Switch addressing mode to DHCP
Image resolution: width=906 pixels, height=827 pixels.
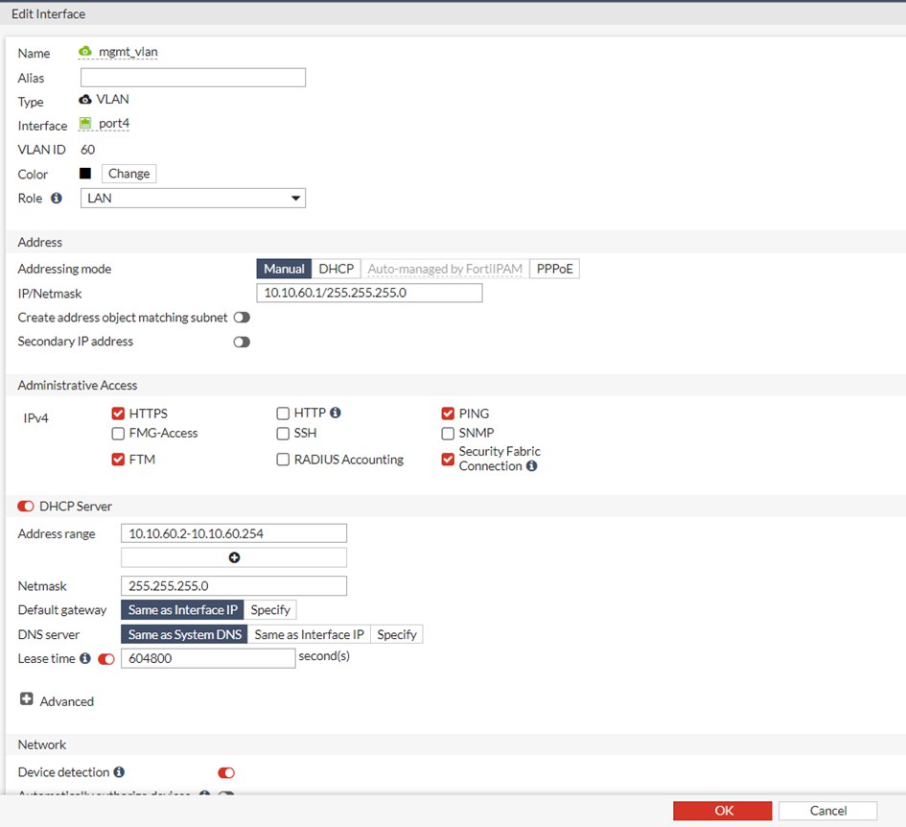336,269
